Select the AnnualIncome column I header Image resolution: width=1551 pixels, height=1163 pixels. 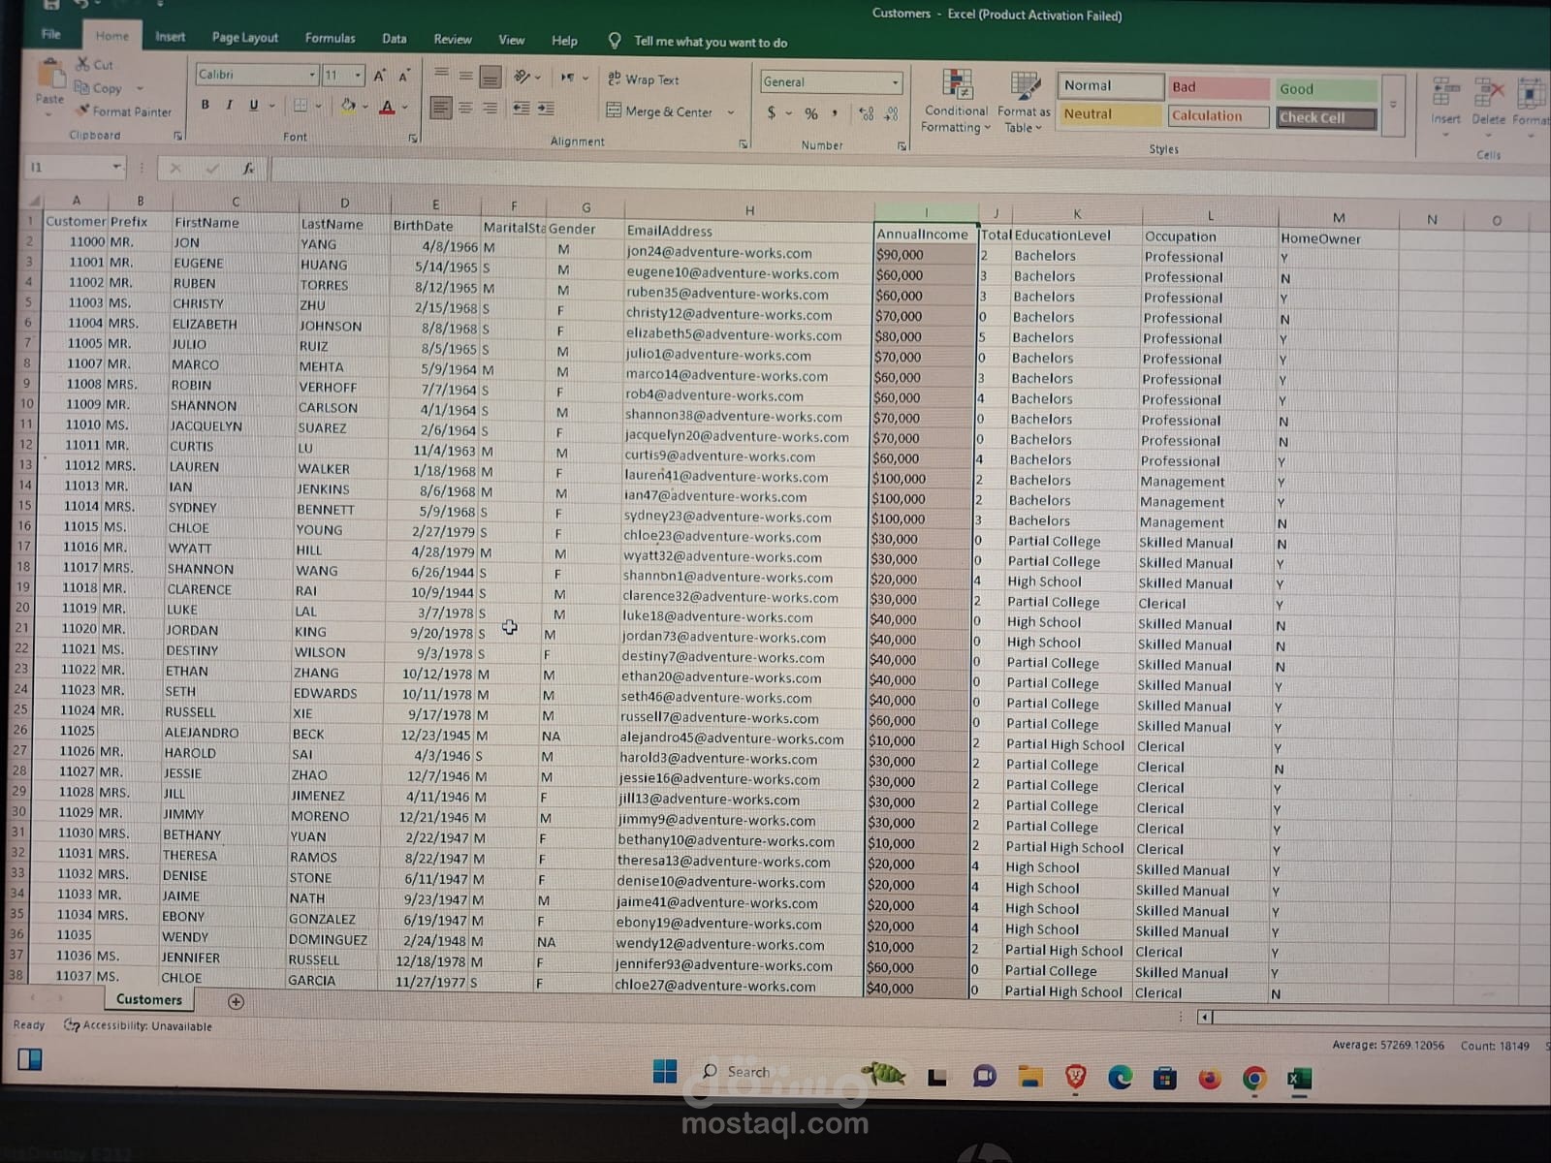[x=926, y=211]
